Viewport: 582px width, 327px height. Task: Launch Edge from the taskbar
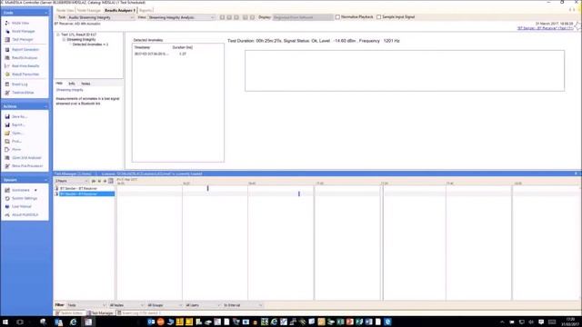73,322
